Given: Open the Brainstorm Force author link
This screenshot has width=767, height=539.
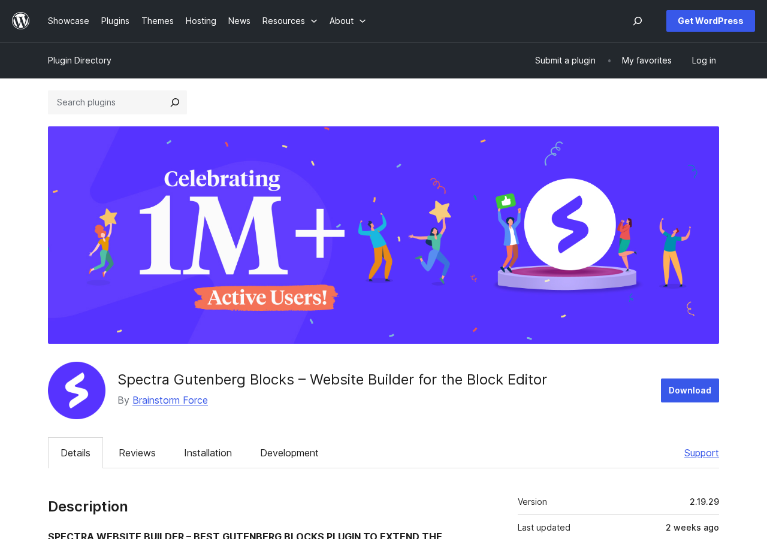Looking at the screenshot, I should (170, 400).
